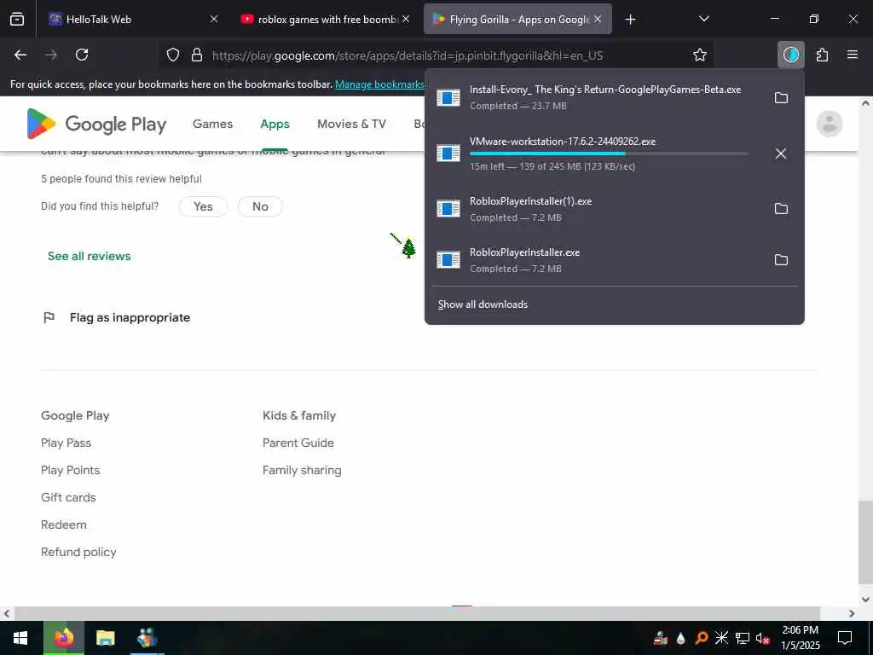Open the Google account avatar
This screenshot has height=655, width=873.
tap(830, 124)
